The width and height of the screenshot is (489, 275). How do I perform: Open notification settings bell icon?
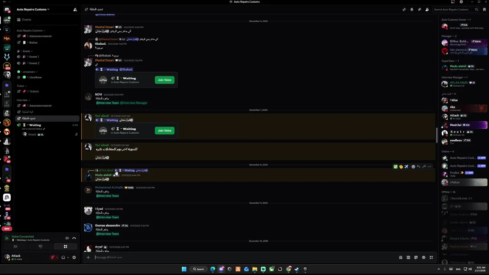[412, 10]
